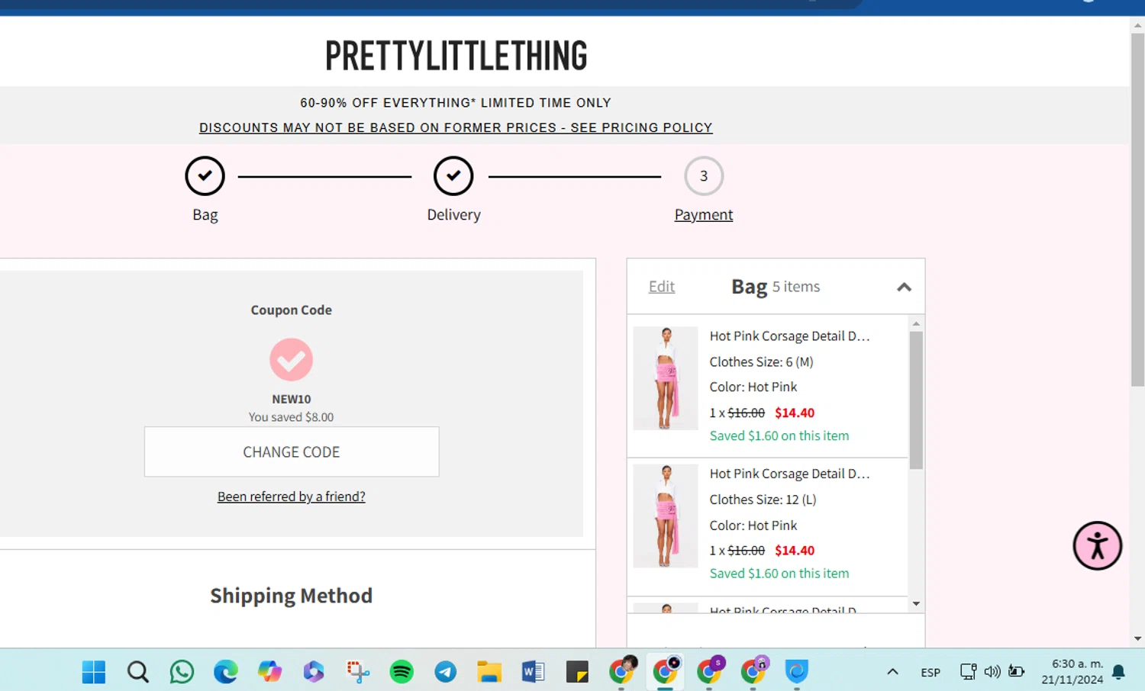1145x691 pixels.
Task: Click Clothes Size: 6 (M) text
Action: coord(761,362)
